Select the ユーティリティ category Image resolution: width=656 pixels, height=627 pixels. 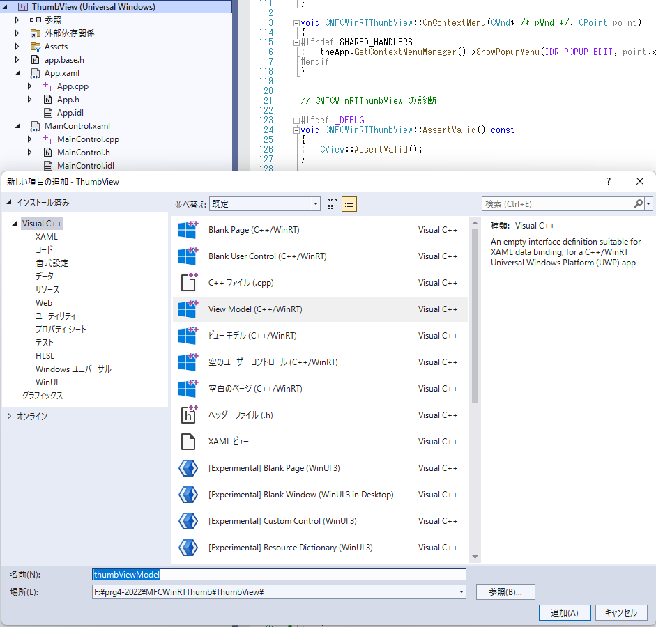tap(56, 316)
